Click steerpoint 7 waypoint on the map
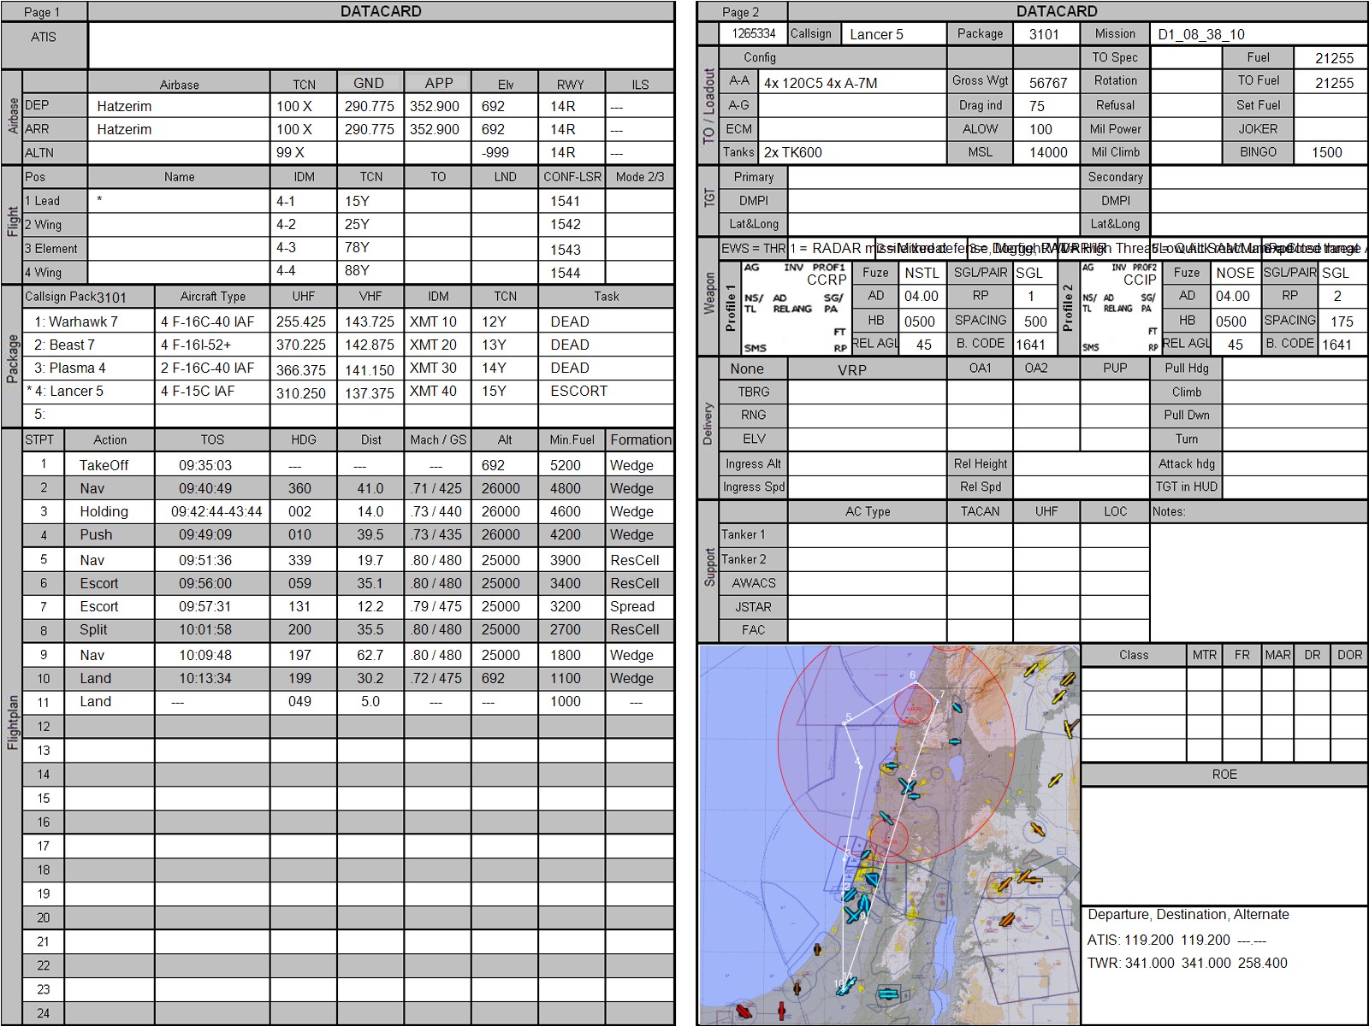The image size is (1369, 1026). (x=939, y=699)
